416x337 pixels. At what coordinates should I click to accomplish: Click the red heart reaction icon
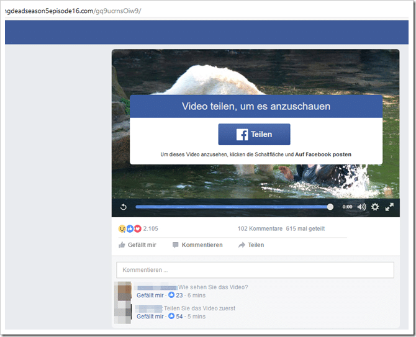[x=137, y=228]
